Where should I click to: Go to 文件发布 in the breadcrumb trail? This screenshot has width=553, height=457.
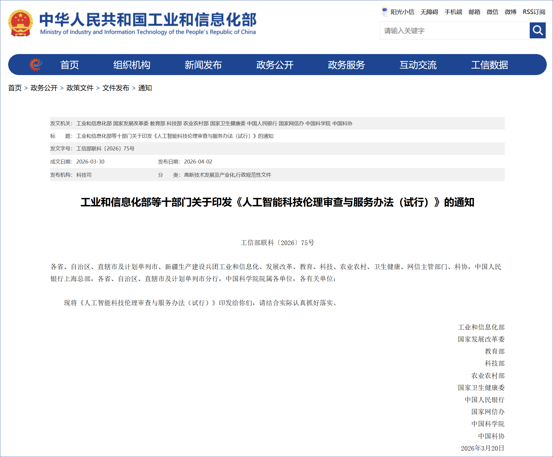point(116,88)
